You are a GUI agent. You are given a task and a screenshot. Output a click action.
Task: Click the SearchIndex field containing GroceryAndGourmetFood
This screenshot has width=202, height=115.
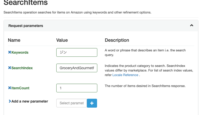coord(77,68)
